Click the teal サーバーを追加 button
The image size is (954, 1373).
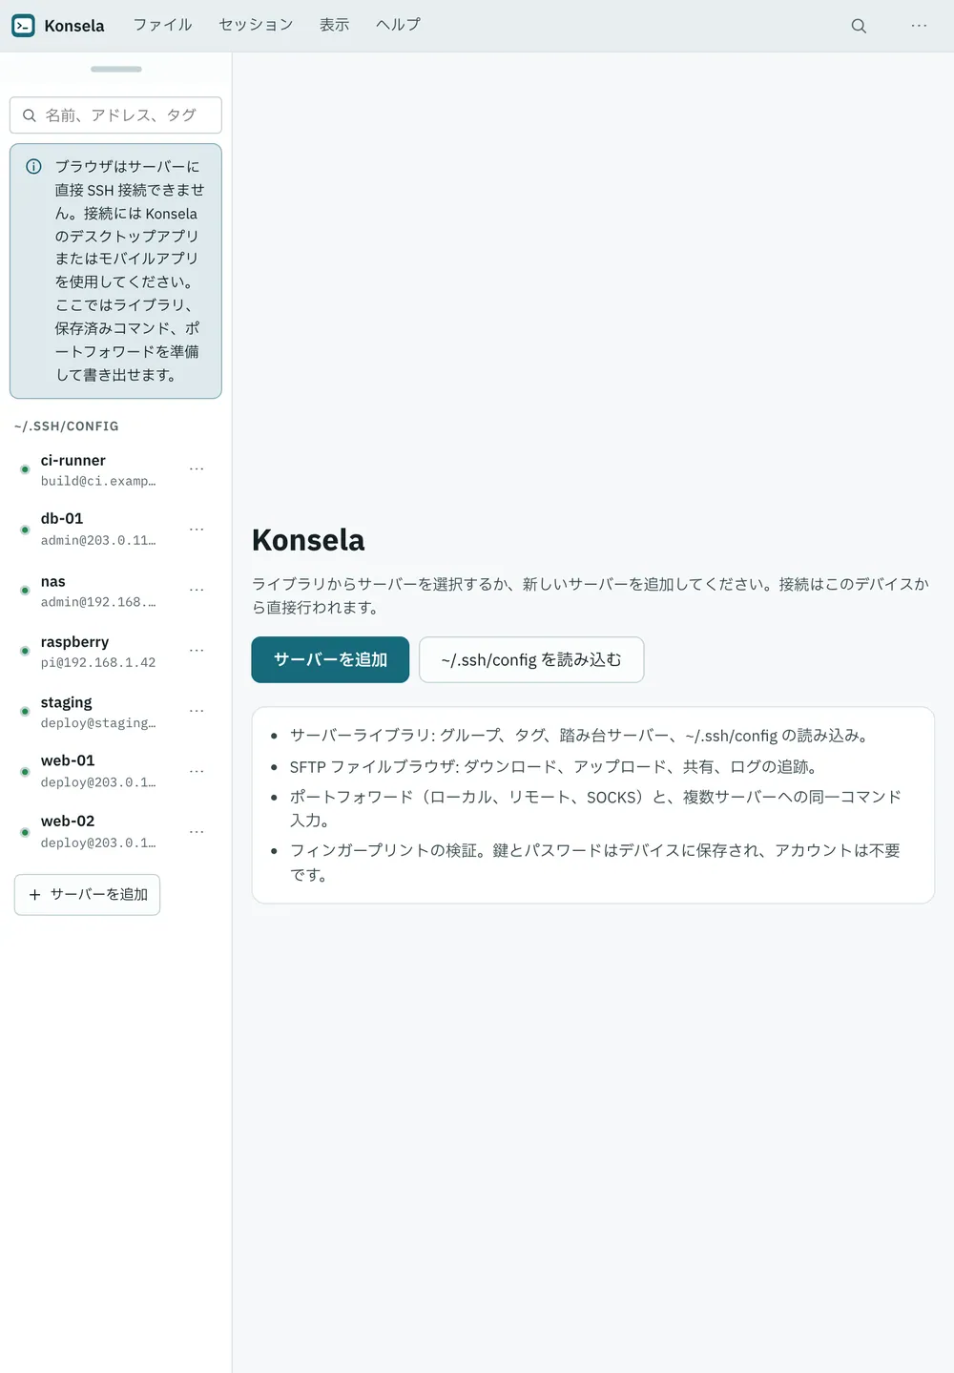[330, 659]
